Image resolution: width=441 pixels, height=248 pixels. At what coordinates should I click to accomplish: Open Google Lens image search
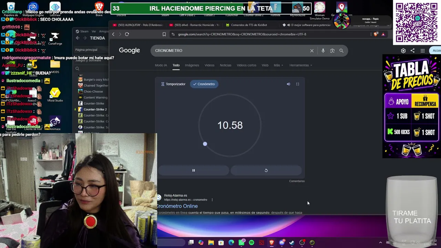pos(332,51)
